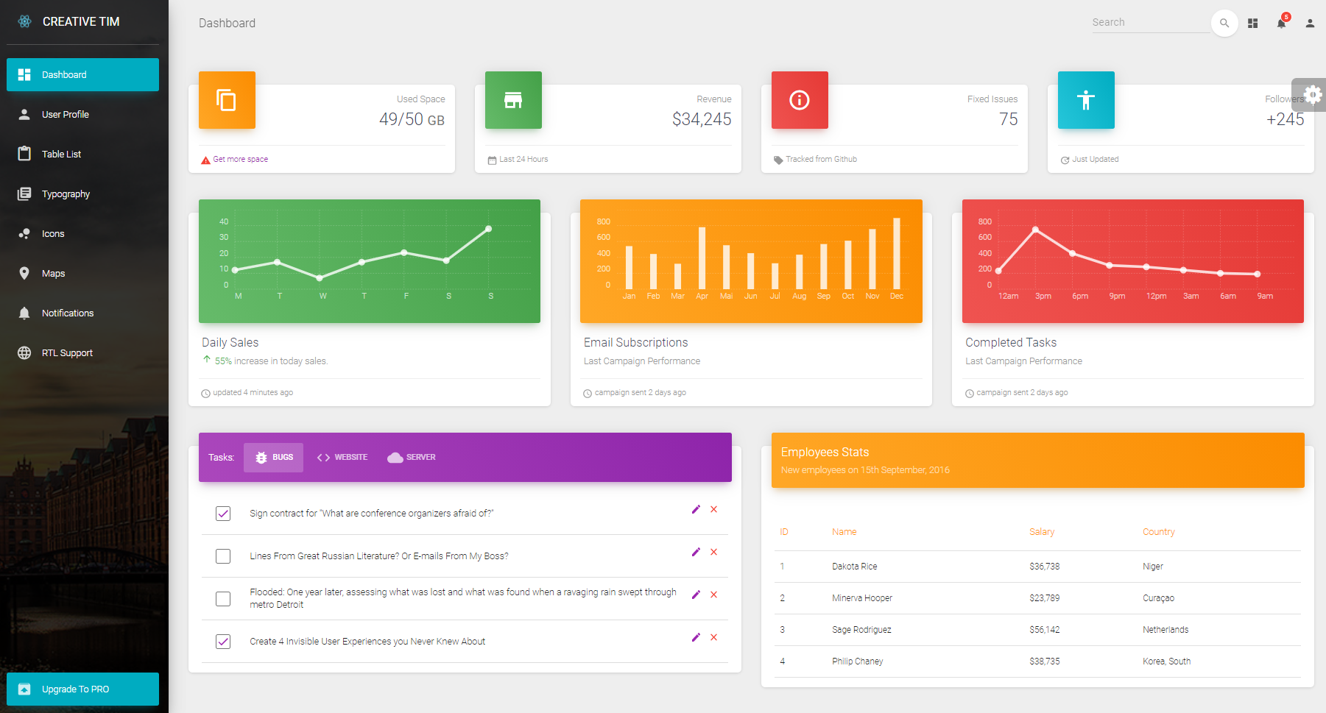This screenshot has height=713, width=1326.
Task: Click the Upgrade To PRO button
Action: [82, 689]
